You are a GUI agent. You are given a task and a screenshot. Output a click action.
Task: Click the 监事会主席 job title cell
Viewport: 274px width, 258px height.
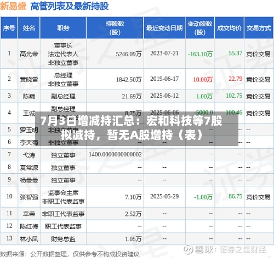pos(63,197)
